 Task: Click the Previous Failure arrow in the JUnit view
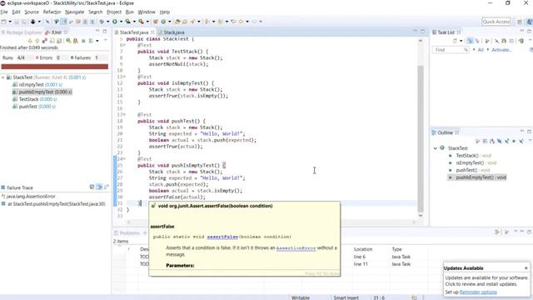coord(37,41)
